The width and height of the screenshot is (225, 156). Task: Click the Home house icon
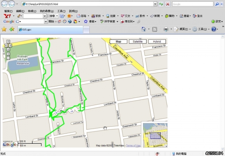[144, 29]
